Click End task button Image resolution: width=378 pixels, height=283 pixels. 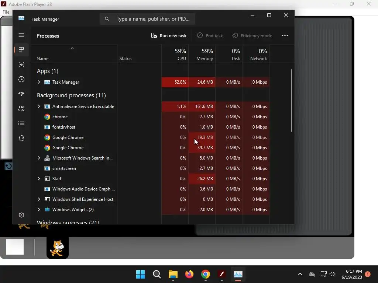tap(210, 36)
